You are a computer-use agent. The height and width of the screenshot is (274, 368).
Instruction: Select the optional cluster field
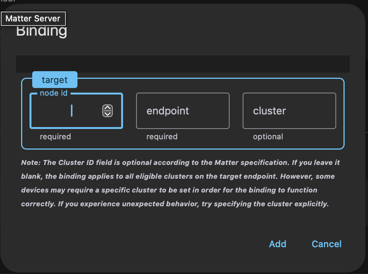(x=289, y=111)
